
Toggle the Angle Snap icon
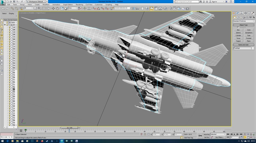pyautogui.click(x=99, y=8)
